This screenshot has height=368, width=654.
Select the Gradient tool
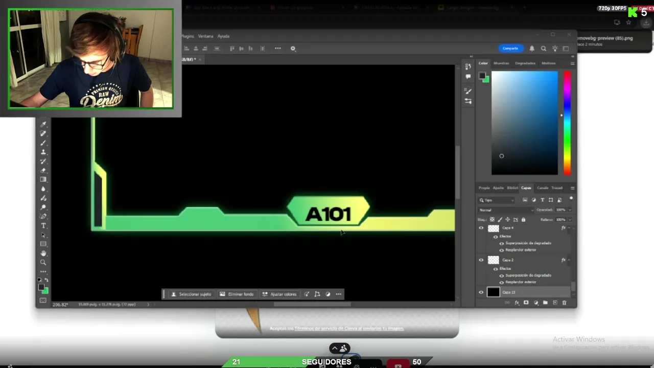pos(43,179)
